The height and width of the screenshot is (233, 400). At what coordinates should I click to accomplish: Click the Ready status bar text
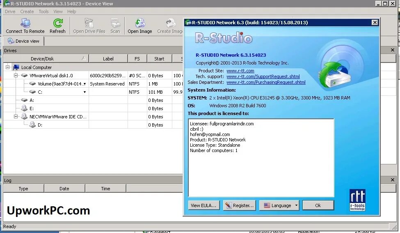point(10,226)
